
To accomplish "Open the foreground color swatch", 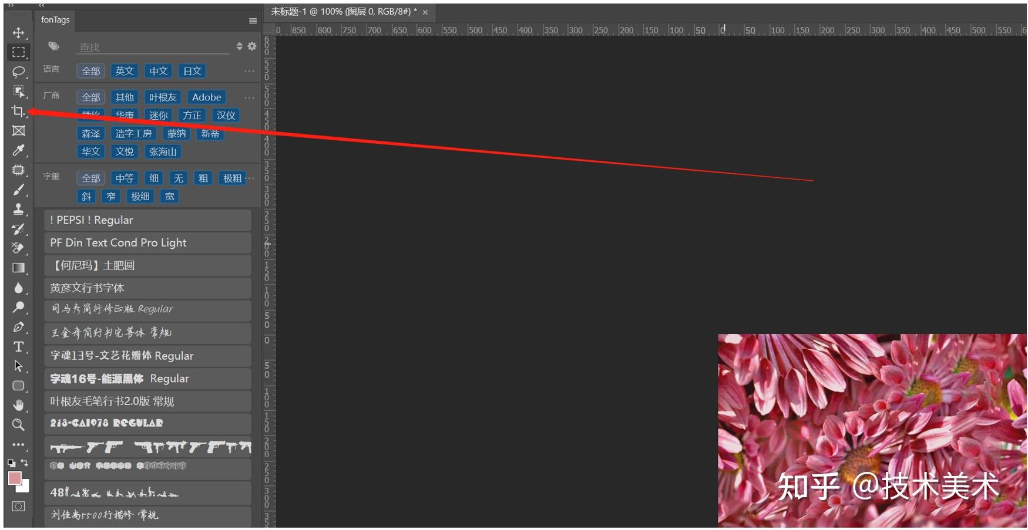I will coord(14,478).
